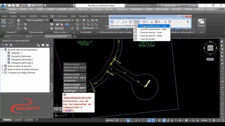Open the parcel properties sheet icon
This screenshot has width=225, height=126.
coord(170,22)
